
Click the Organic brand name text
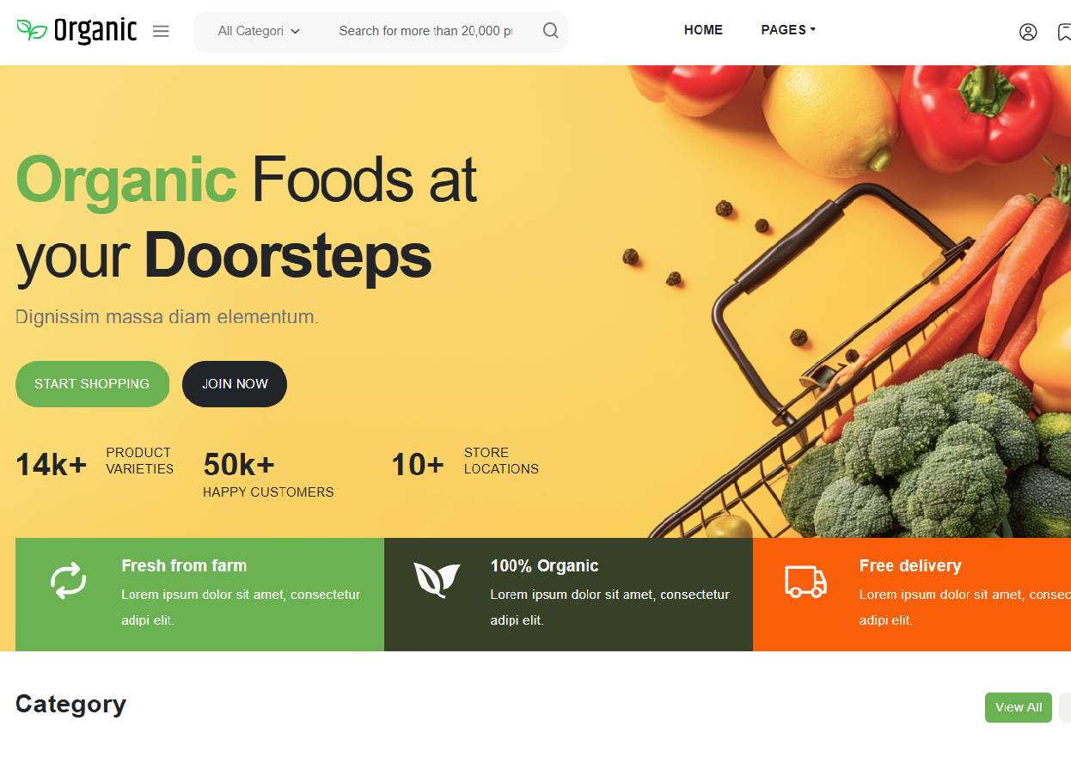95,31
